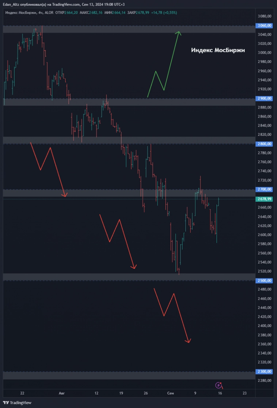Click the purple lightning event icon
The height and width of the screenshot is (408, 277).
pos(219,385)
